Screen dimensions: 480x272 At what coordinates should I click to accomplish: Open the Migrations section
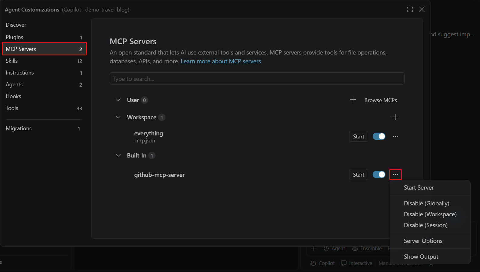click(x=44, y=128)
